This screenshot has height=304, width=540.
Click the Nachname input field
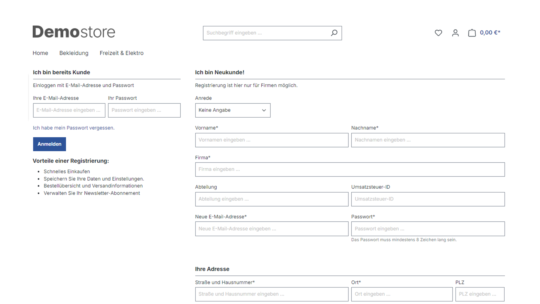[428, 140]
